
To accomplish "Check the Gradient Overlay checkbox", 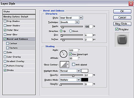I will (5, 61).
